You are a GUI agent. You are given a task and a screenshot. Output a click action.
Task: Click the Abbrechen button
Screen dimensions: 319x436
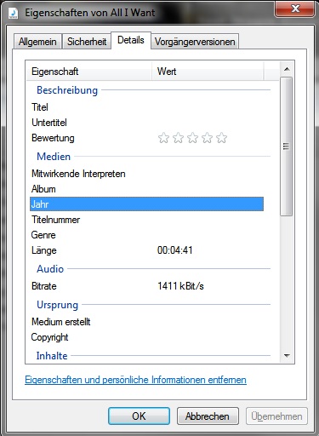(208, 416)
